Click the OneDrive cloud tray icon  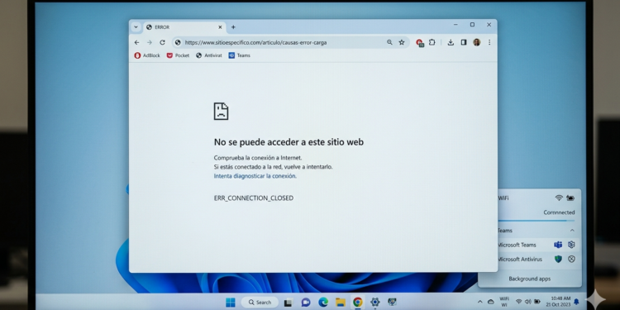pos(491,302)
